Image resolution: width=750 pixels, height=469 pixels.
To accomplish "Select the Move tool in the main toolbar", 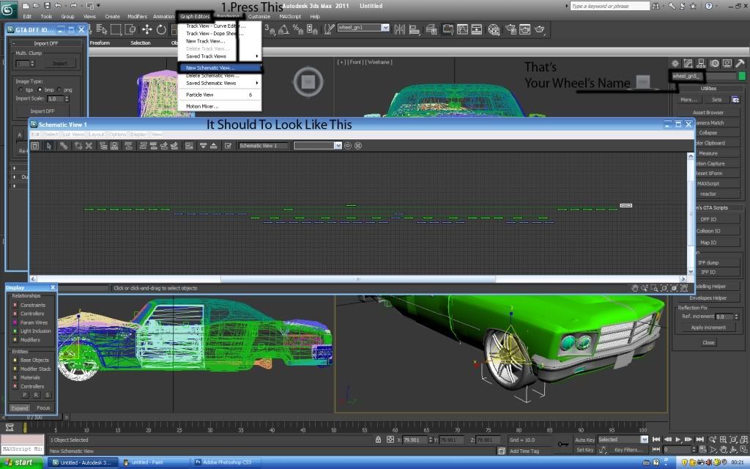I will (x=146, y=29).
